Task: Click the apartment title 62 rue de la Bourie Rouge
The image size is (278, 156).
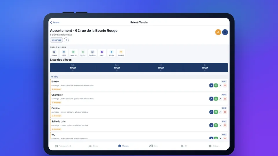Action: (x=84, y=31)
